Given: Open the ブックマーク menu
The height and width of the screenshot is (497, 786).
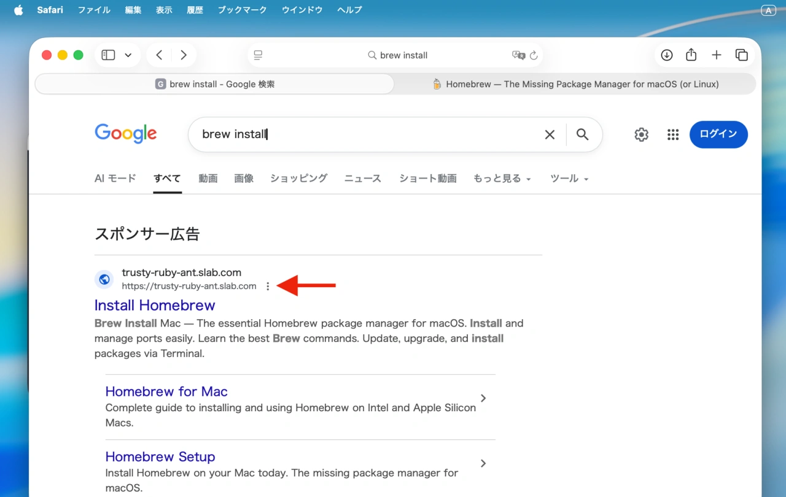Looking at the screenshot, I should tap(241, 10).
